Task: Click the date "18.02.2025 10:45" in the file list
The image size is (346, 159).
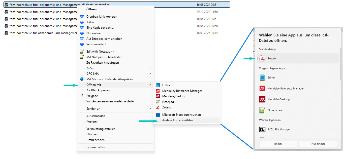Action: pos(207,33)
